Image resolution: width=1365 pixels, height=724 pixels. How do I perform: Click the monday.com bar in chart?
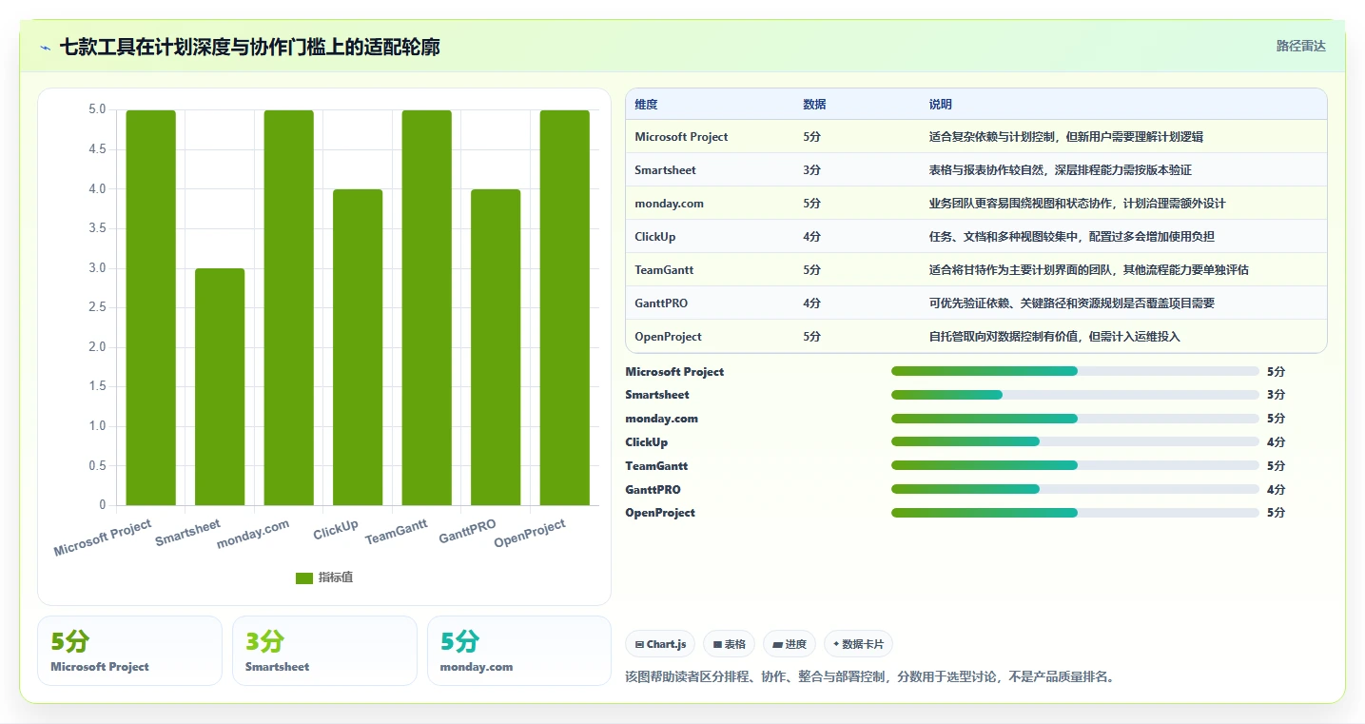coord(289,307)
